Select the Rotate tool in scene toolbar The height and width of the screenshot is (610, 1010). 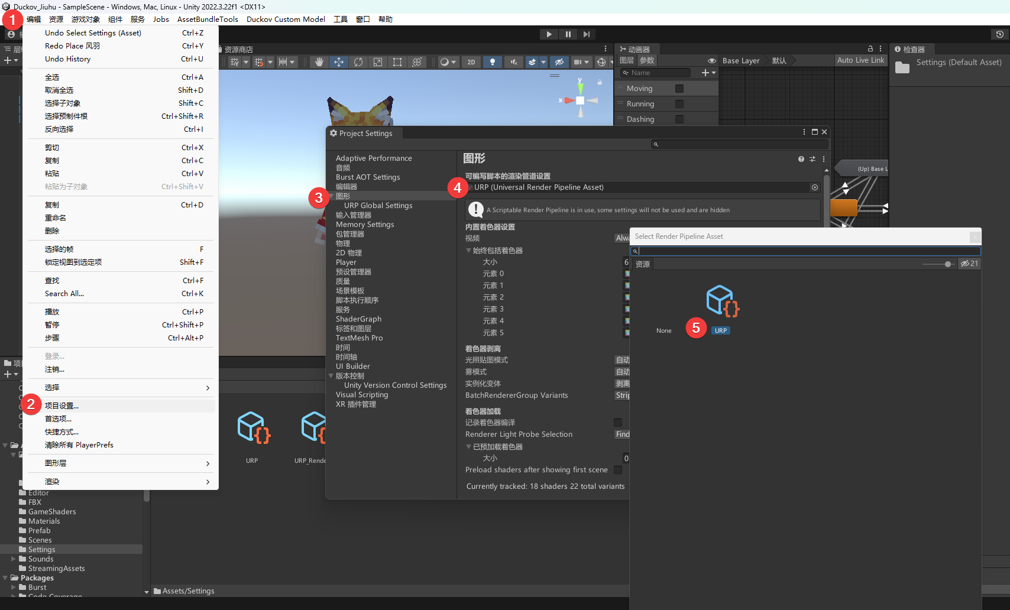[358, 62]
